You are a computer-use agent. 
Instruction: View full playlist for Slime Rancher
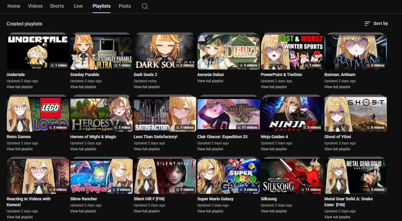coord(83,211)
